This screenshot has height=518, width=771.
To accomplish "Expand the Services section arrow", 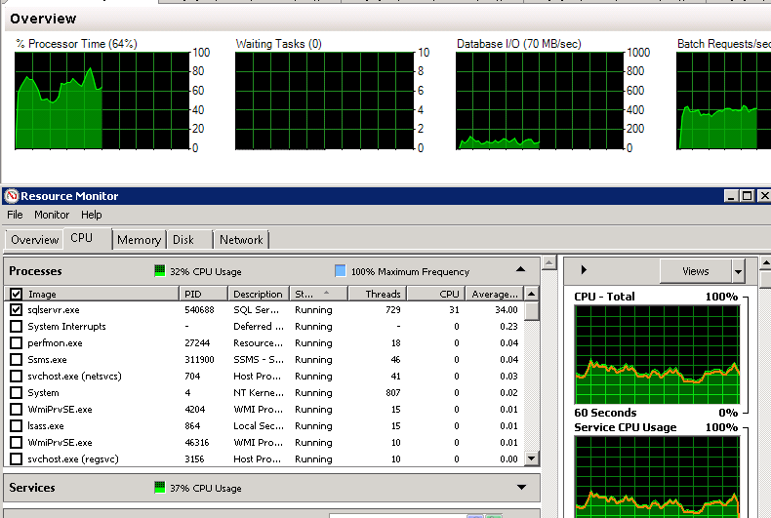I will (x=521, y=487).
